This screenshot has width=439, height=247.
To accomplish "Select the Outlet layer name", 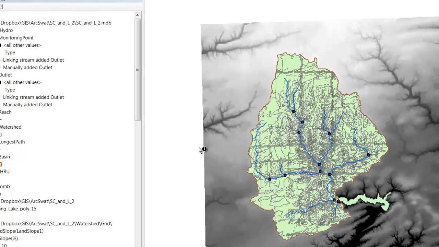I will 6,75.
